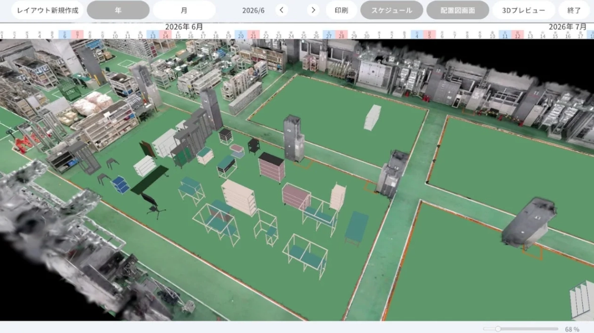Select June 14 on the timeline
Screen dimensions: 594x333
(x=165, y=35)
